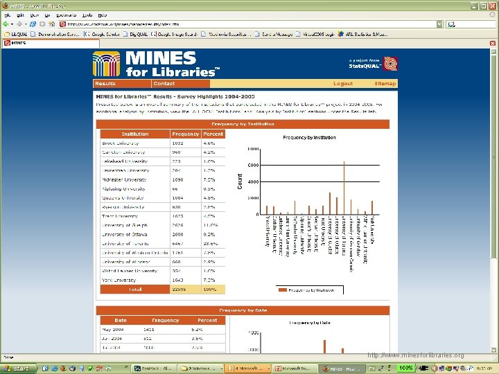
Task: Click the Frequency by Institution chart legend
Action: pos(309,290)
